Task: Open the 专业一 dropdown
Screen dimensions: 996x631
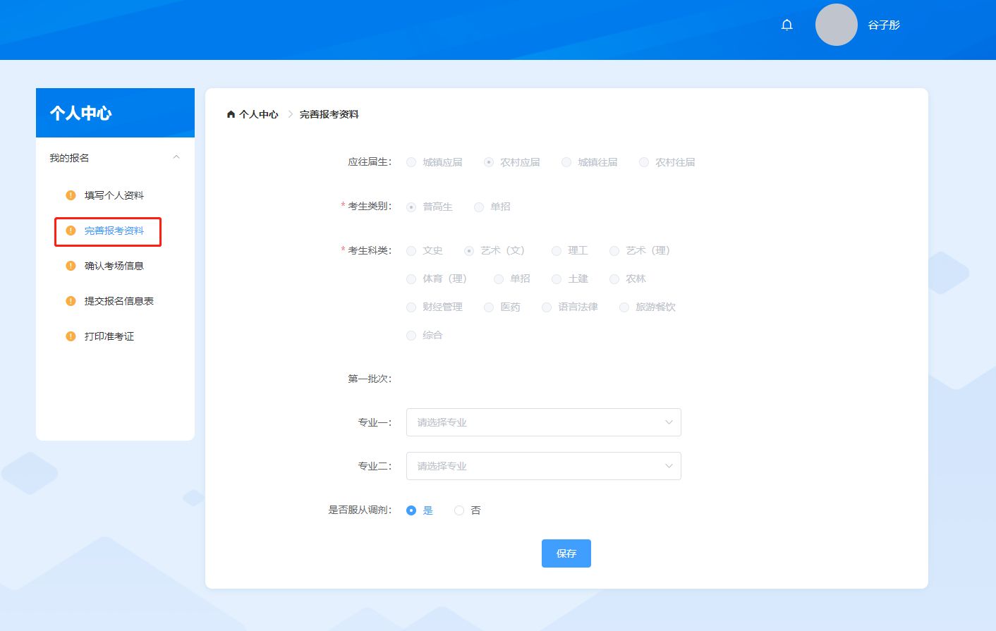Action: coord(543,422)
